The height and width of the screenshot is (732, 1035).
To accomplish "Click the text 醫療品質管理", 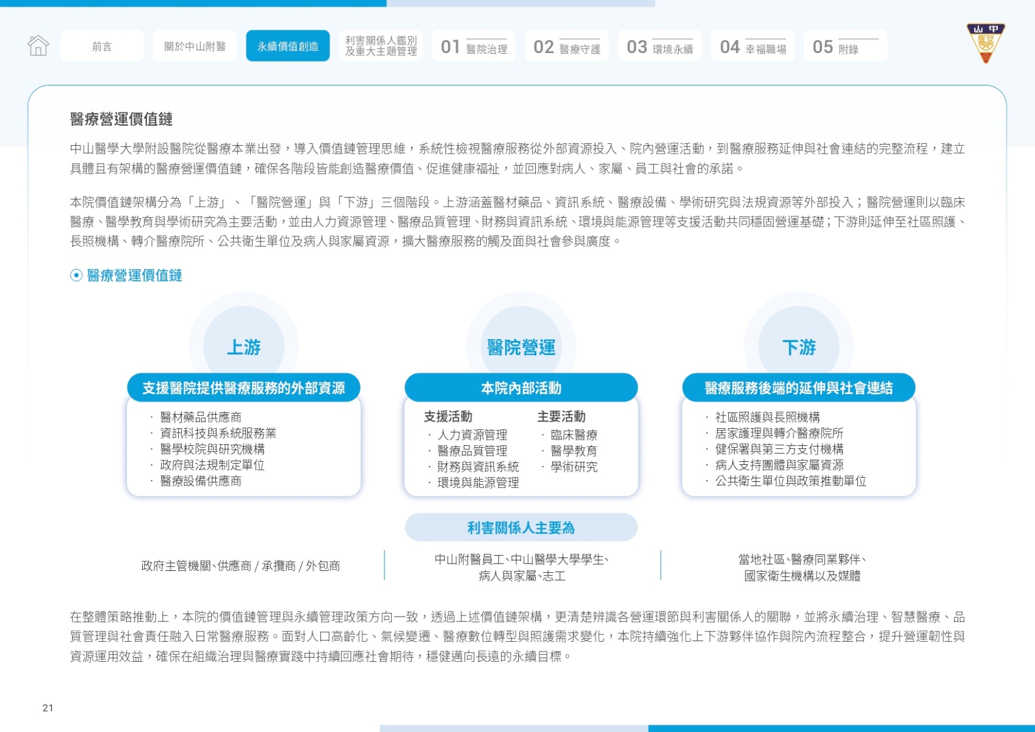I will (x=472, y=451).
